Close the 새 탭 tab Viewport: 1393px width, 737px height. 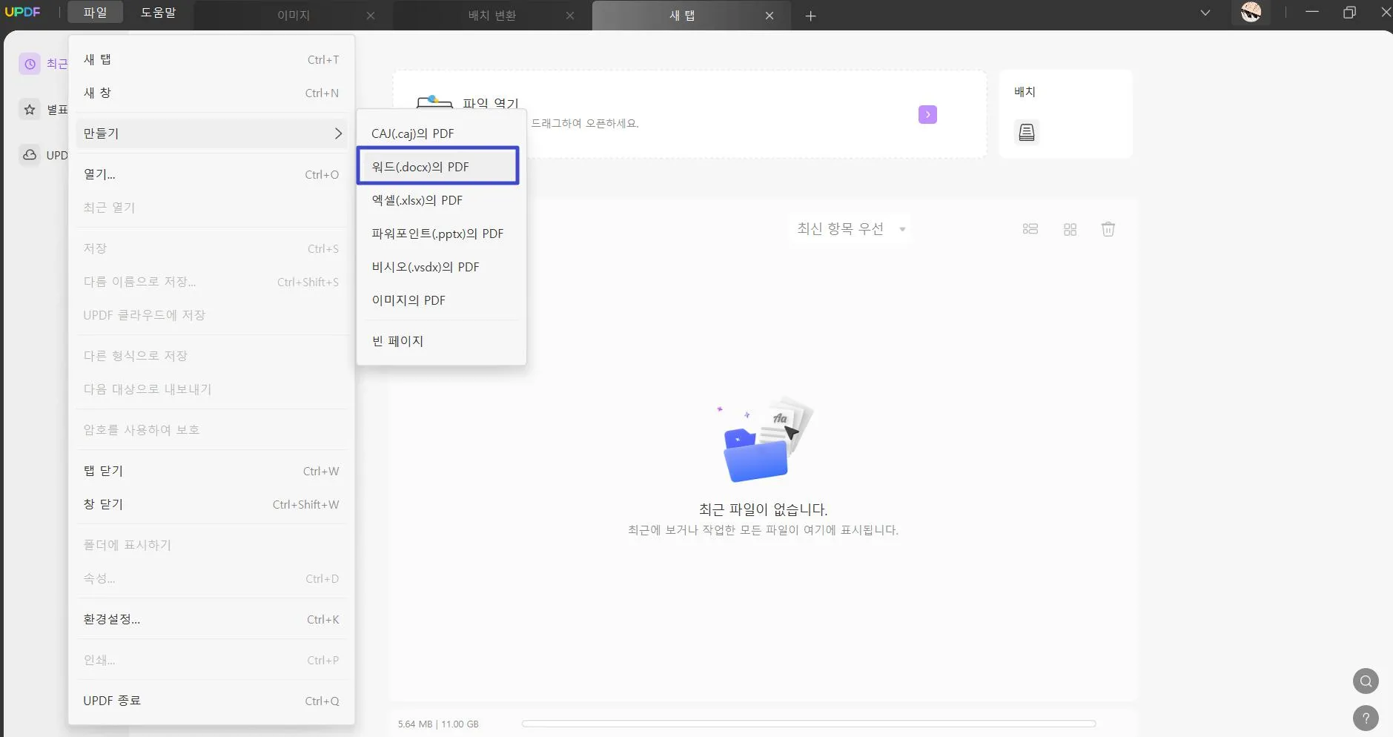click(x=770, y=16)
